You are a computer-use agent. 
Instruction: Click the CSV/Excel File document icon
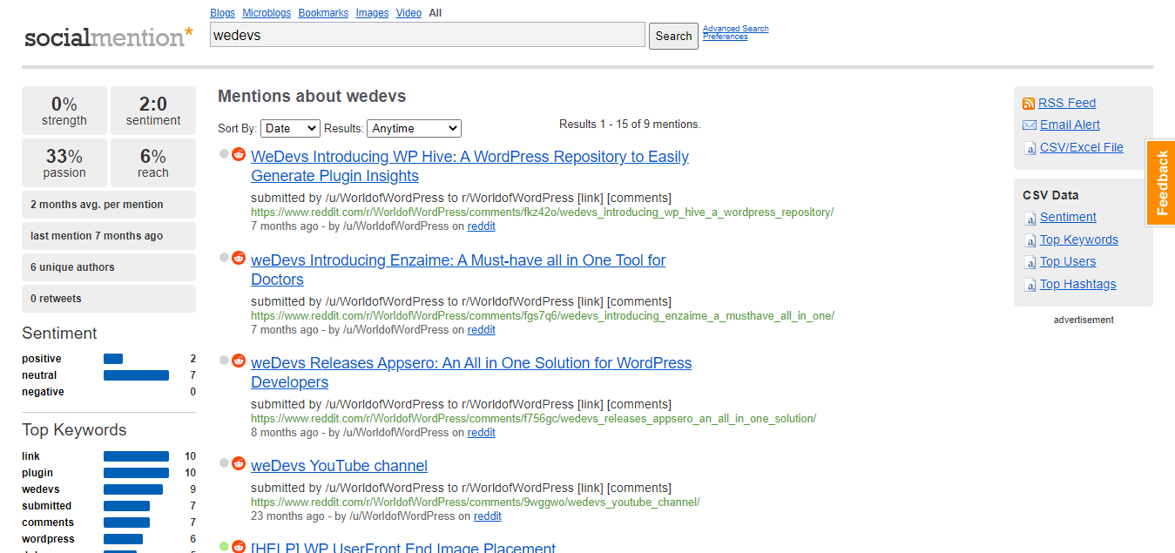(x=1030, y=148)
